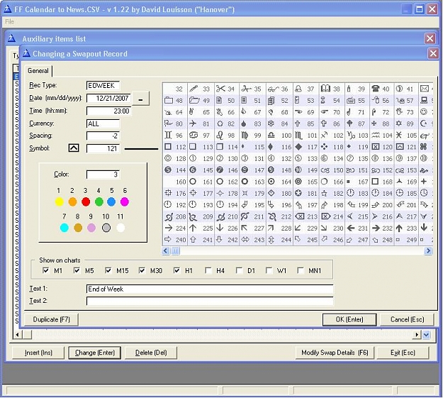Select the scissors symbol numbered 34

tap(220, 89)
